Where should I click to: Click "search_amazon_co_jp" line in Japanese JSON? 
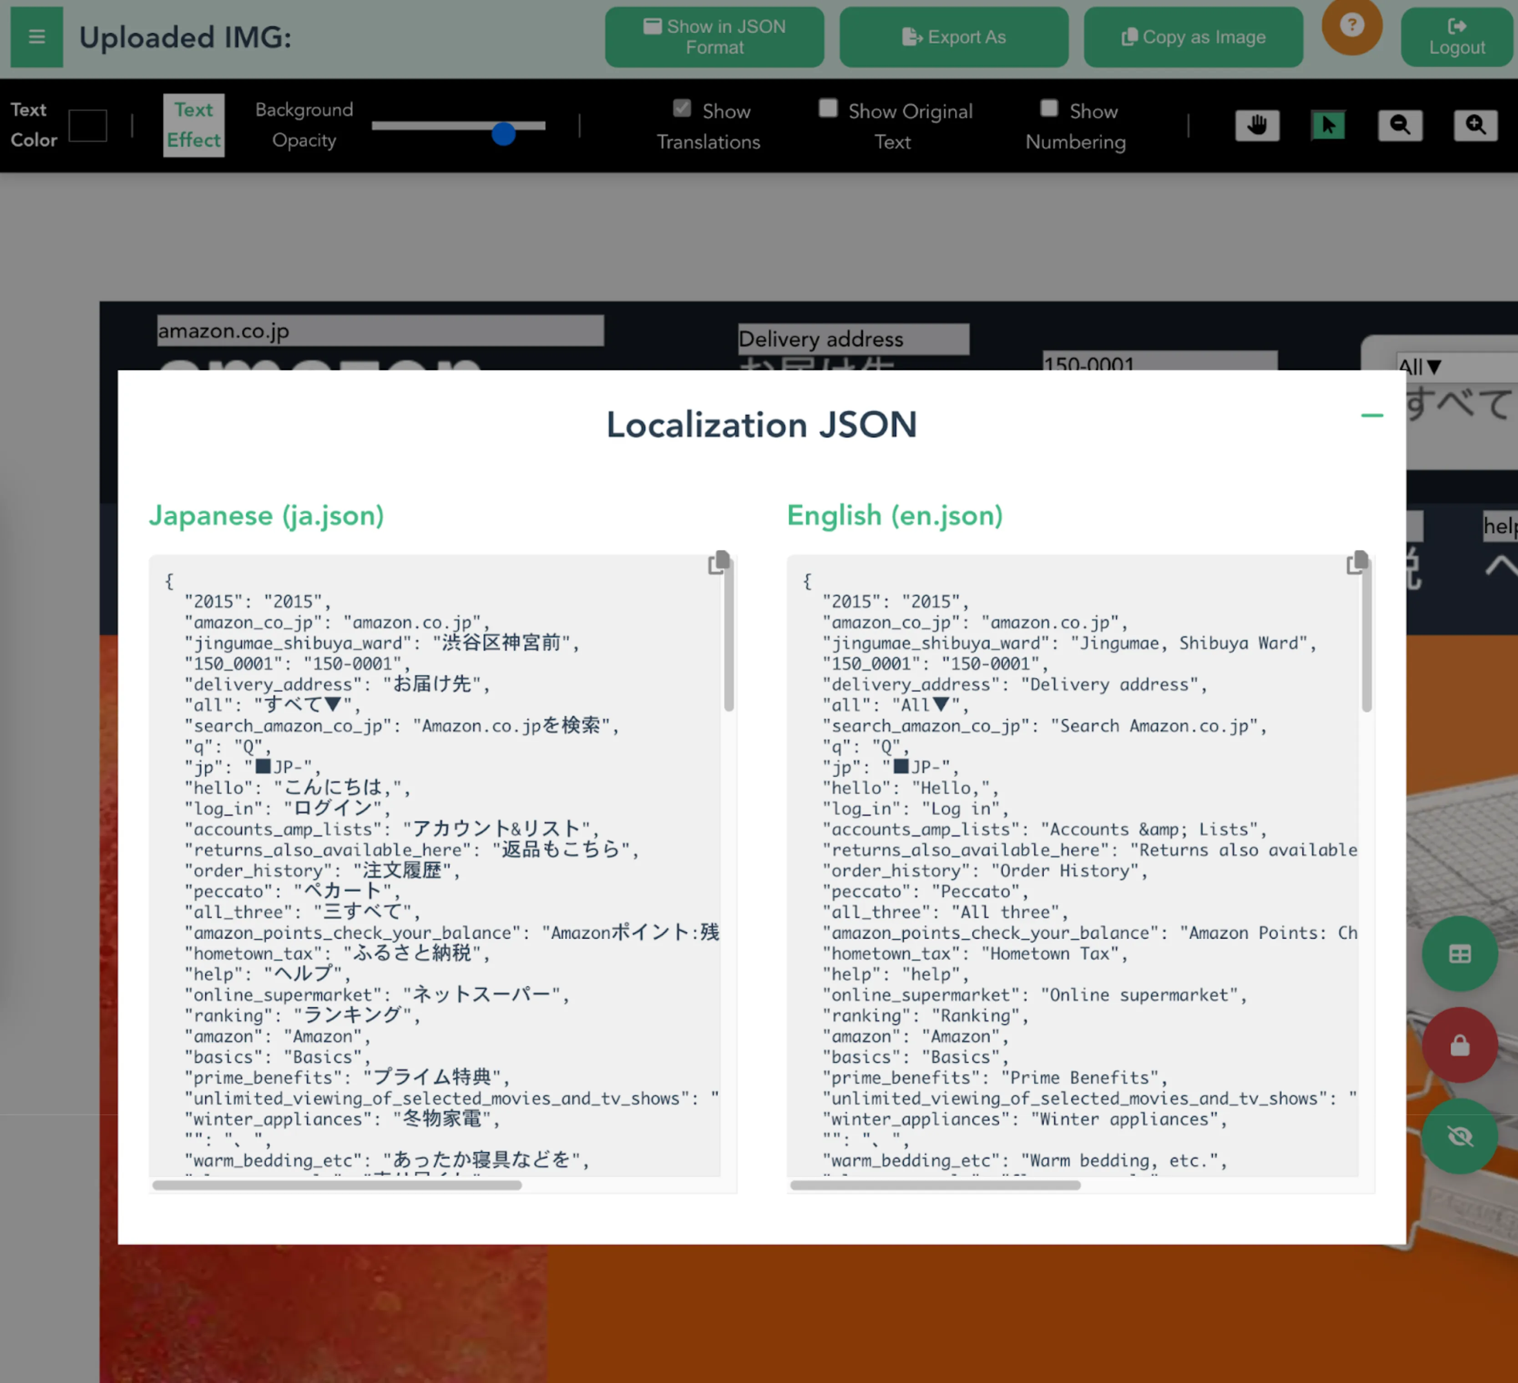coord(402,726)
